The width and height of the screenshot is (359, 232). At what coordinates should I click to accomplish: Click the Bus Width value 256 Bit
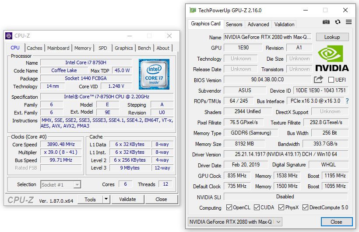(330, 133)
